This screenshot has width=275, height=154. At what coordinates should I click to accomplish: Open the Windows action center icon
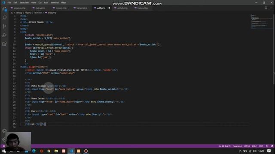269,151
